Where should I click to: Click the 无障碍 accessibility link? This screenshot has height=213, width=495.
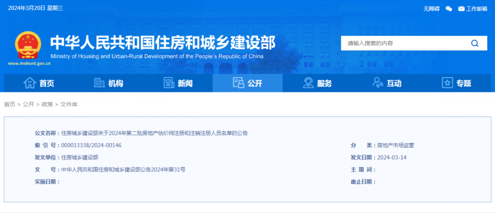pyautogui.click(x=431, y=9)
